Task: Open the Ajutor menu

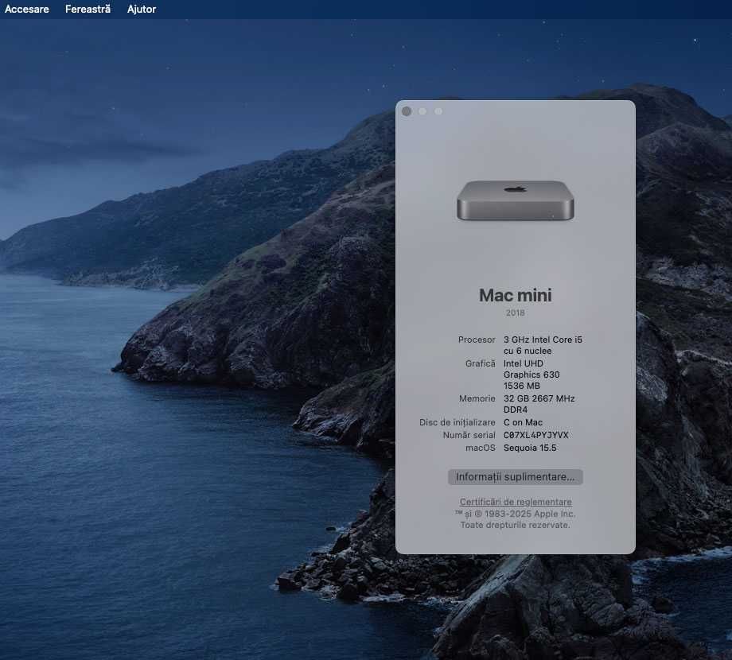Action: [142, 9]
